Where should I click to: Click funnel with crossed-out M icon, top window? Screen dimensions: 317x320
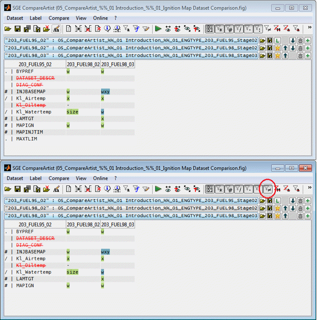277,29
